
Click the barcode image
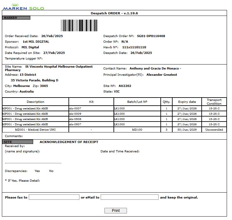click(x=79, y=25)
